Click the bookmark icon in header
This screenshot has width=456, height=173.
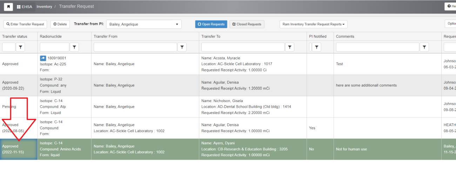tap(8, 7)
